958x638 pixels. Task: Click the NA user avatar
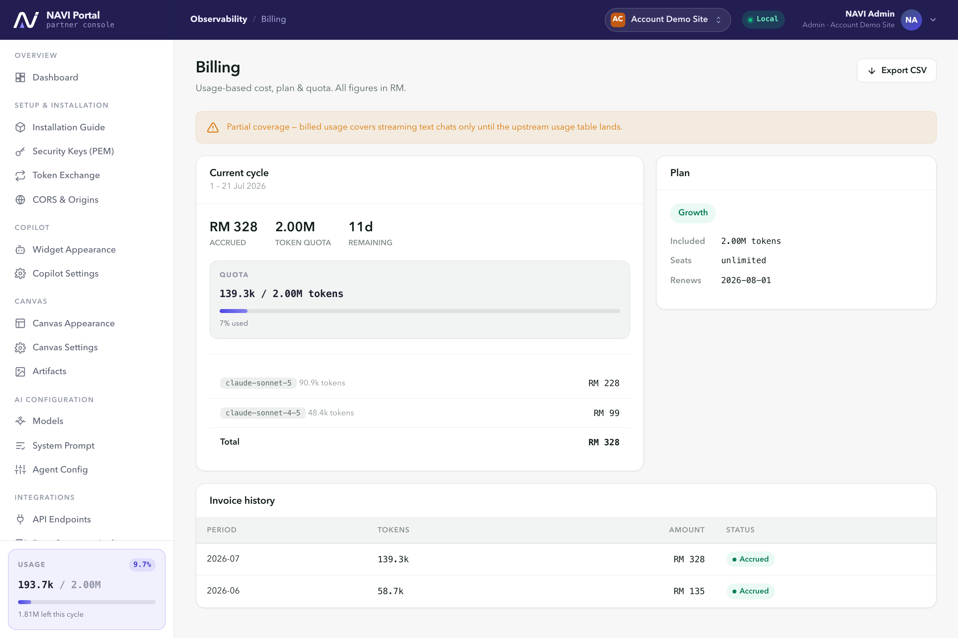pos(911,20)
